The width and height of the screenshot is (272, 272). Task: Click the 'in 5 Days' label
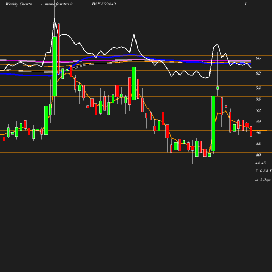263,180
